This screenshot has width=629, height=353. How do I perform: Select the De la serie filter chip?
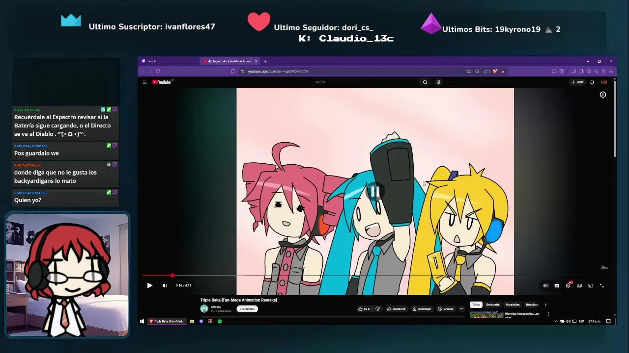click(493, 304)
